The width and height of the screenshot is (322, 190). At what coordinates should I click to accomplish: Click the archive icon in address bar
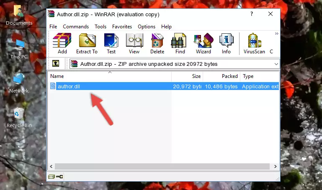(x=74, y=64)
